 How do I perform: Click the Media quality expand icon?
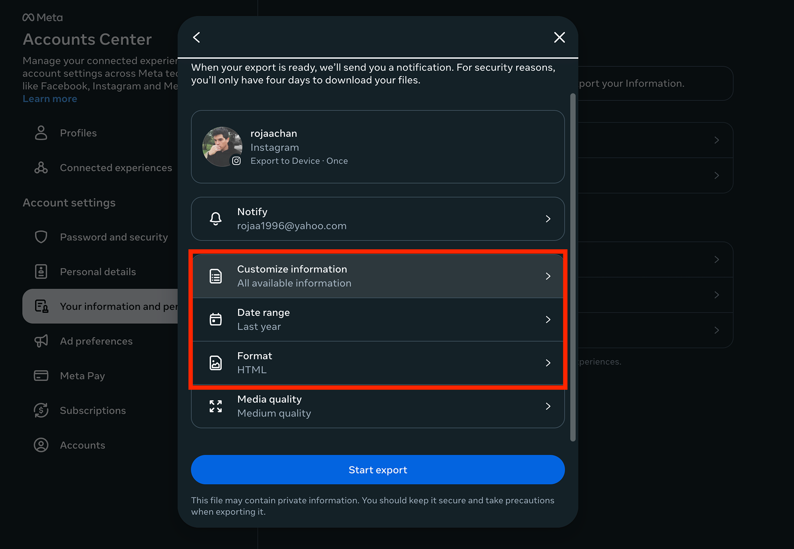tap(216, 406)
